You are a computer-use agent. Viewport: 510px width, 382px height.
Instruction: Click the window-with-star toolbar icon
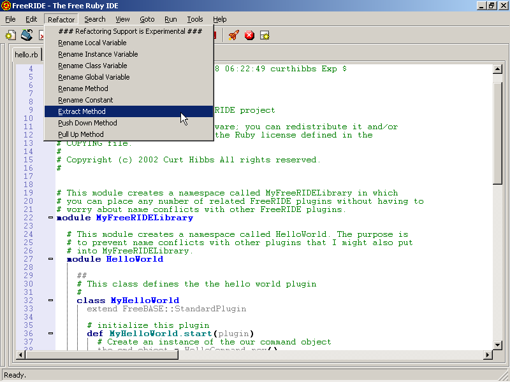point(265,35)
